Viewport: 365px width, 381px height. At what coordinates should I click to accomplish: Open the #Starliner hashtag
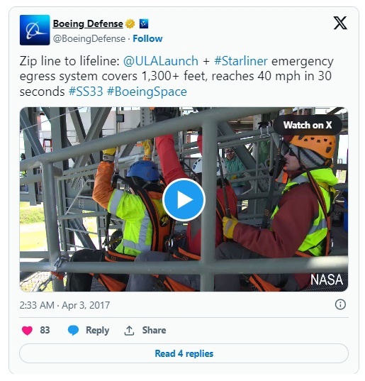(x=241, y=61)
